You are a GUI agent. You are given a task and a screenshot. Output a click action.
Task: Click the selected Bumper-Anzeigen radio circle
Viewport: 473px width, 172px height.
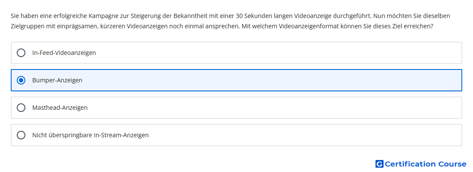21,80
